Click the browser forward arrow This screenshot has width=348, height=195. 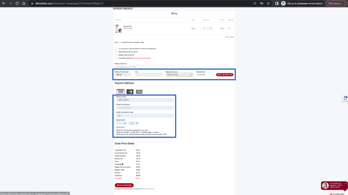click(x=10, y=3)
